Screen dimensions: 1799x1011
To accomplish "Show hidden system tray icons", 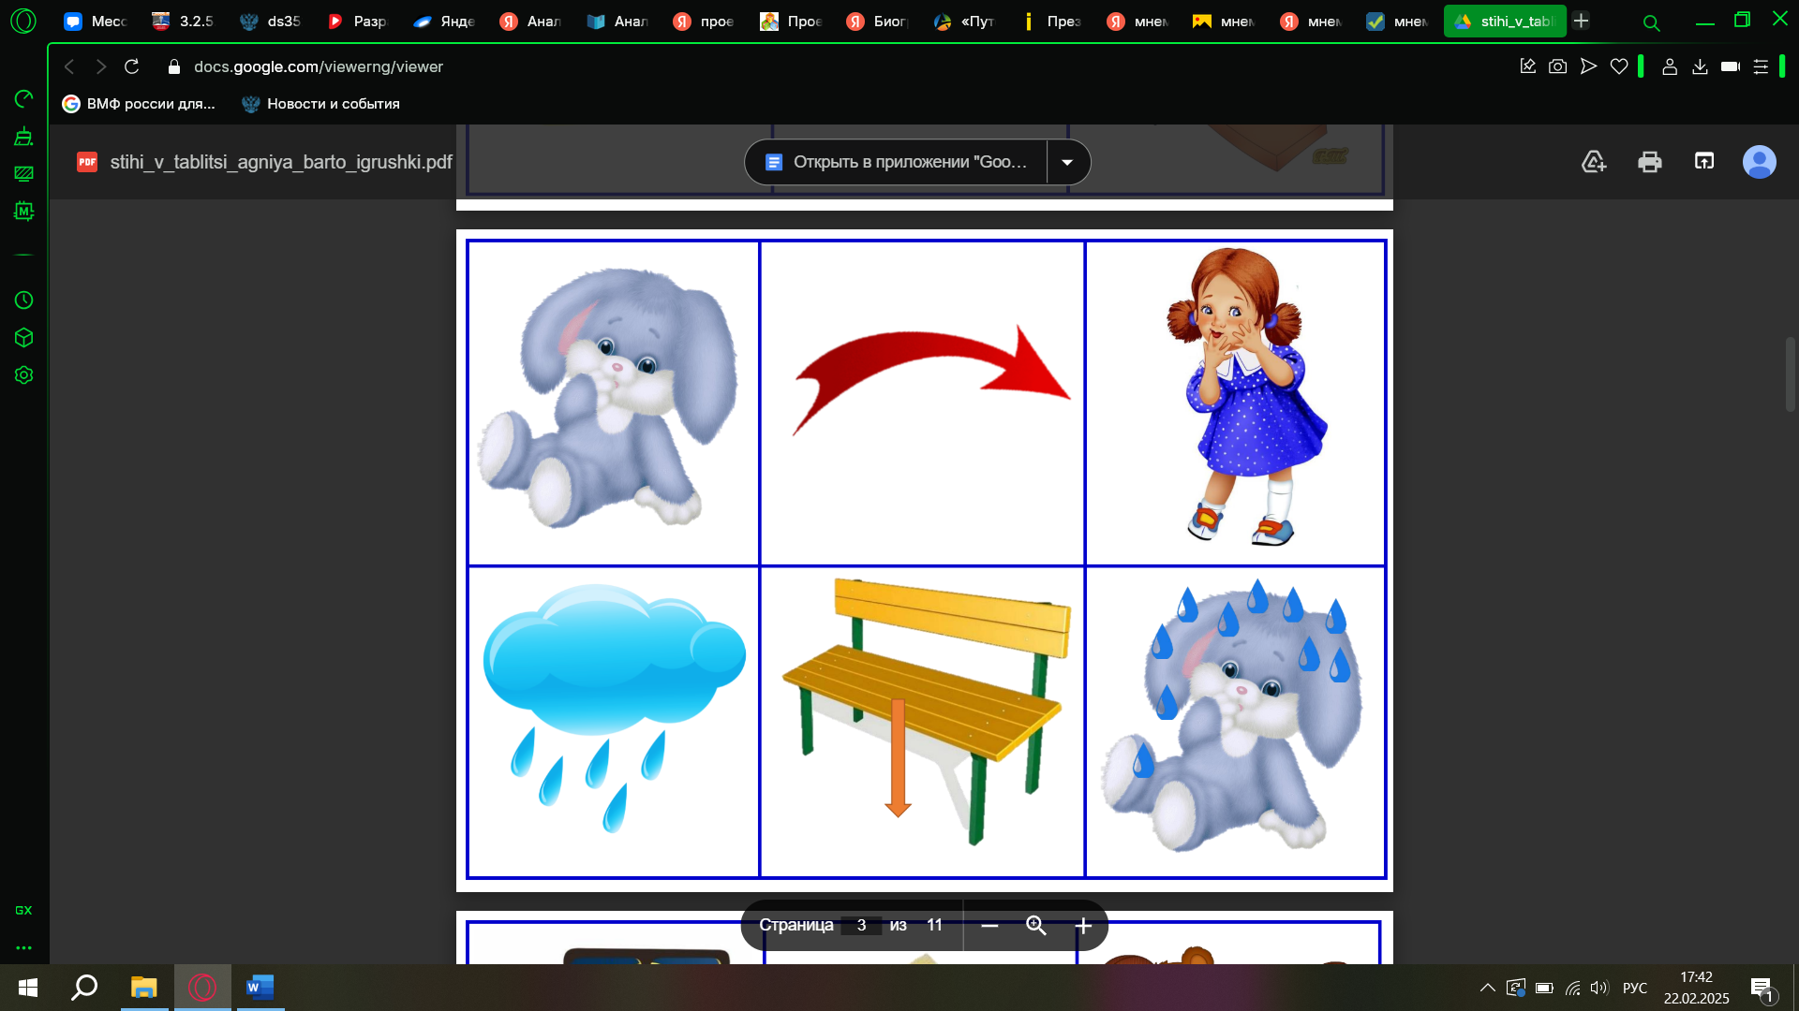I will (1487, 988).
